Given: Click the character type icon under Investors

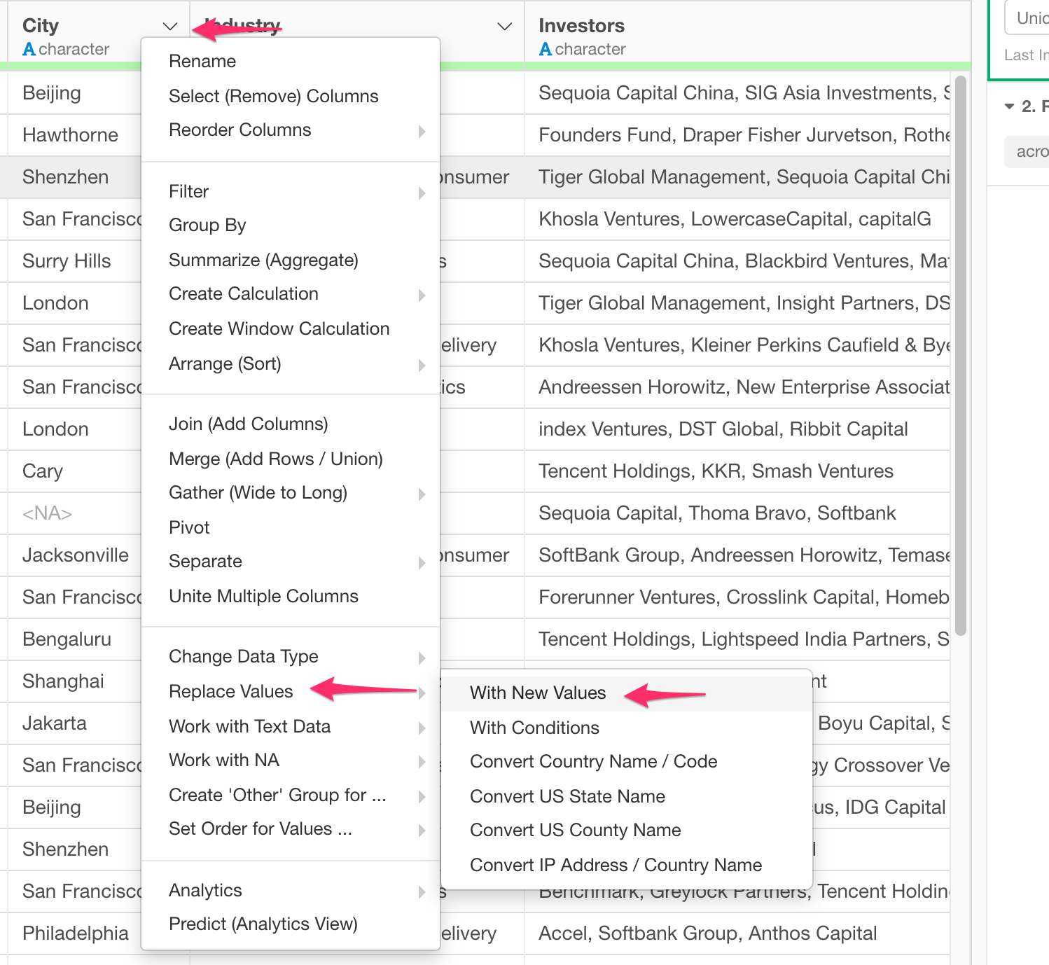Looking at the screenshot, I should [x=546, y=49].
